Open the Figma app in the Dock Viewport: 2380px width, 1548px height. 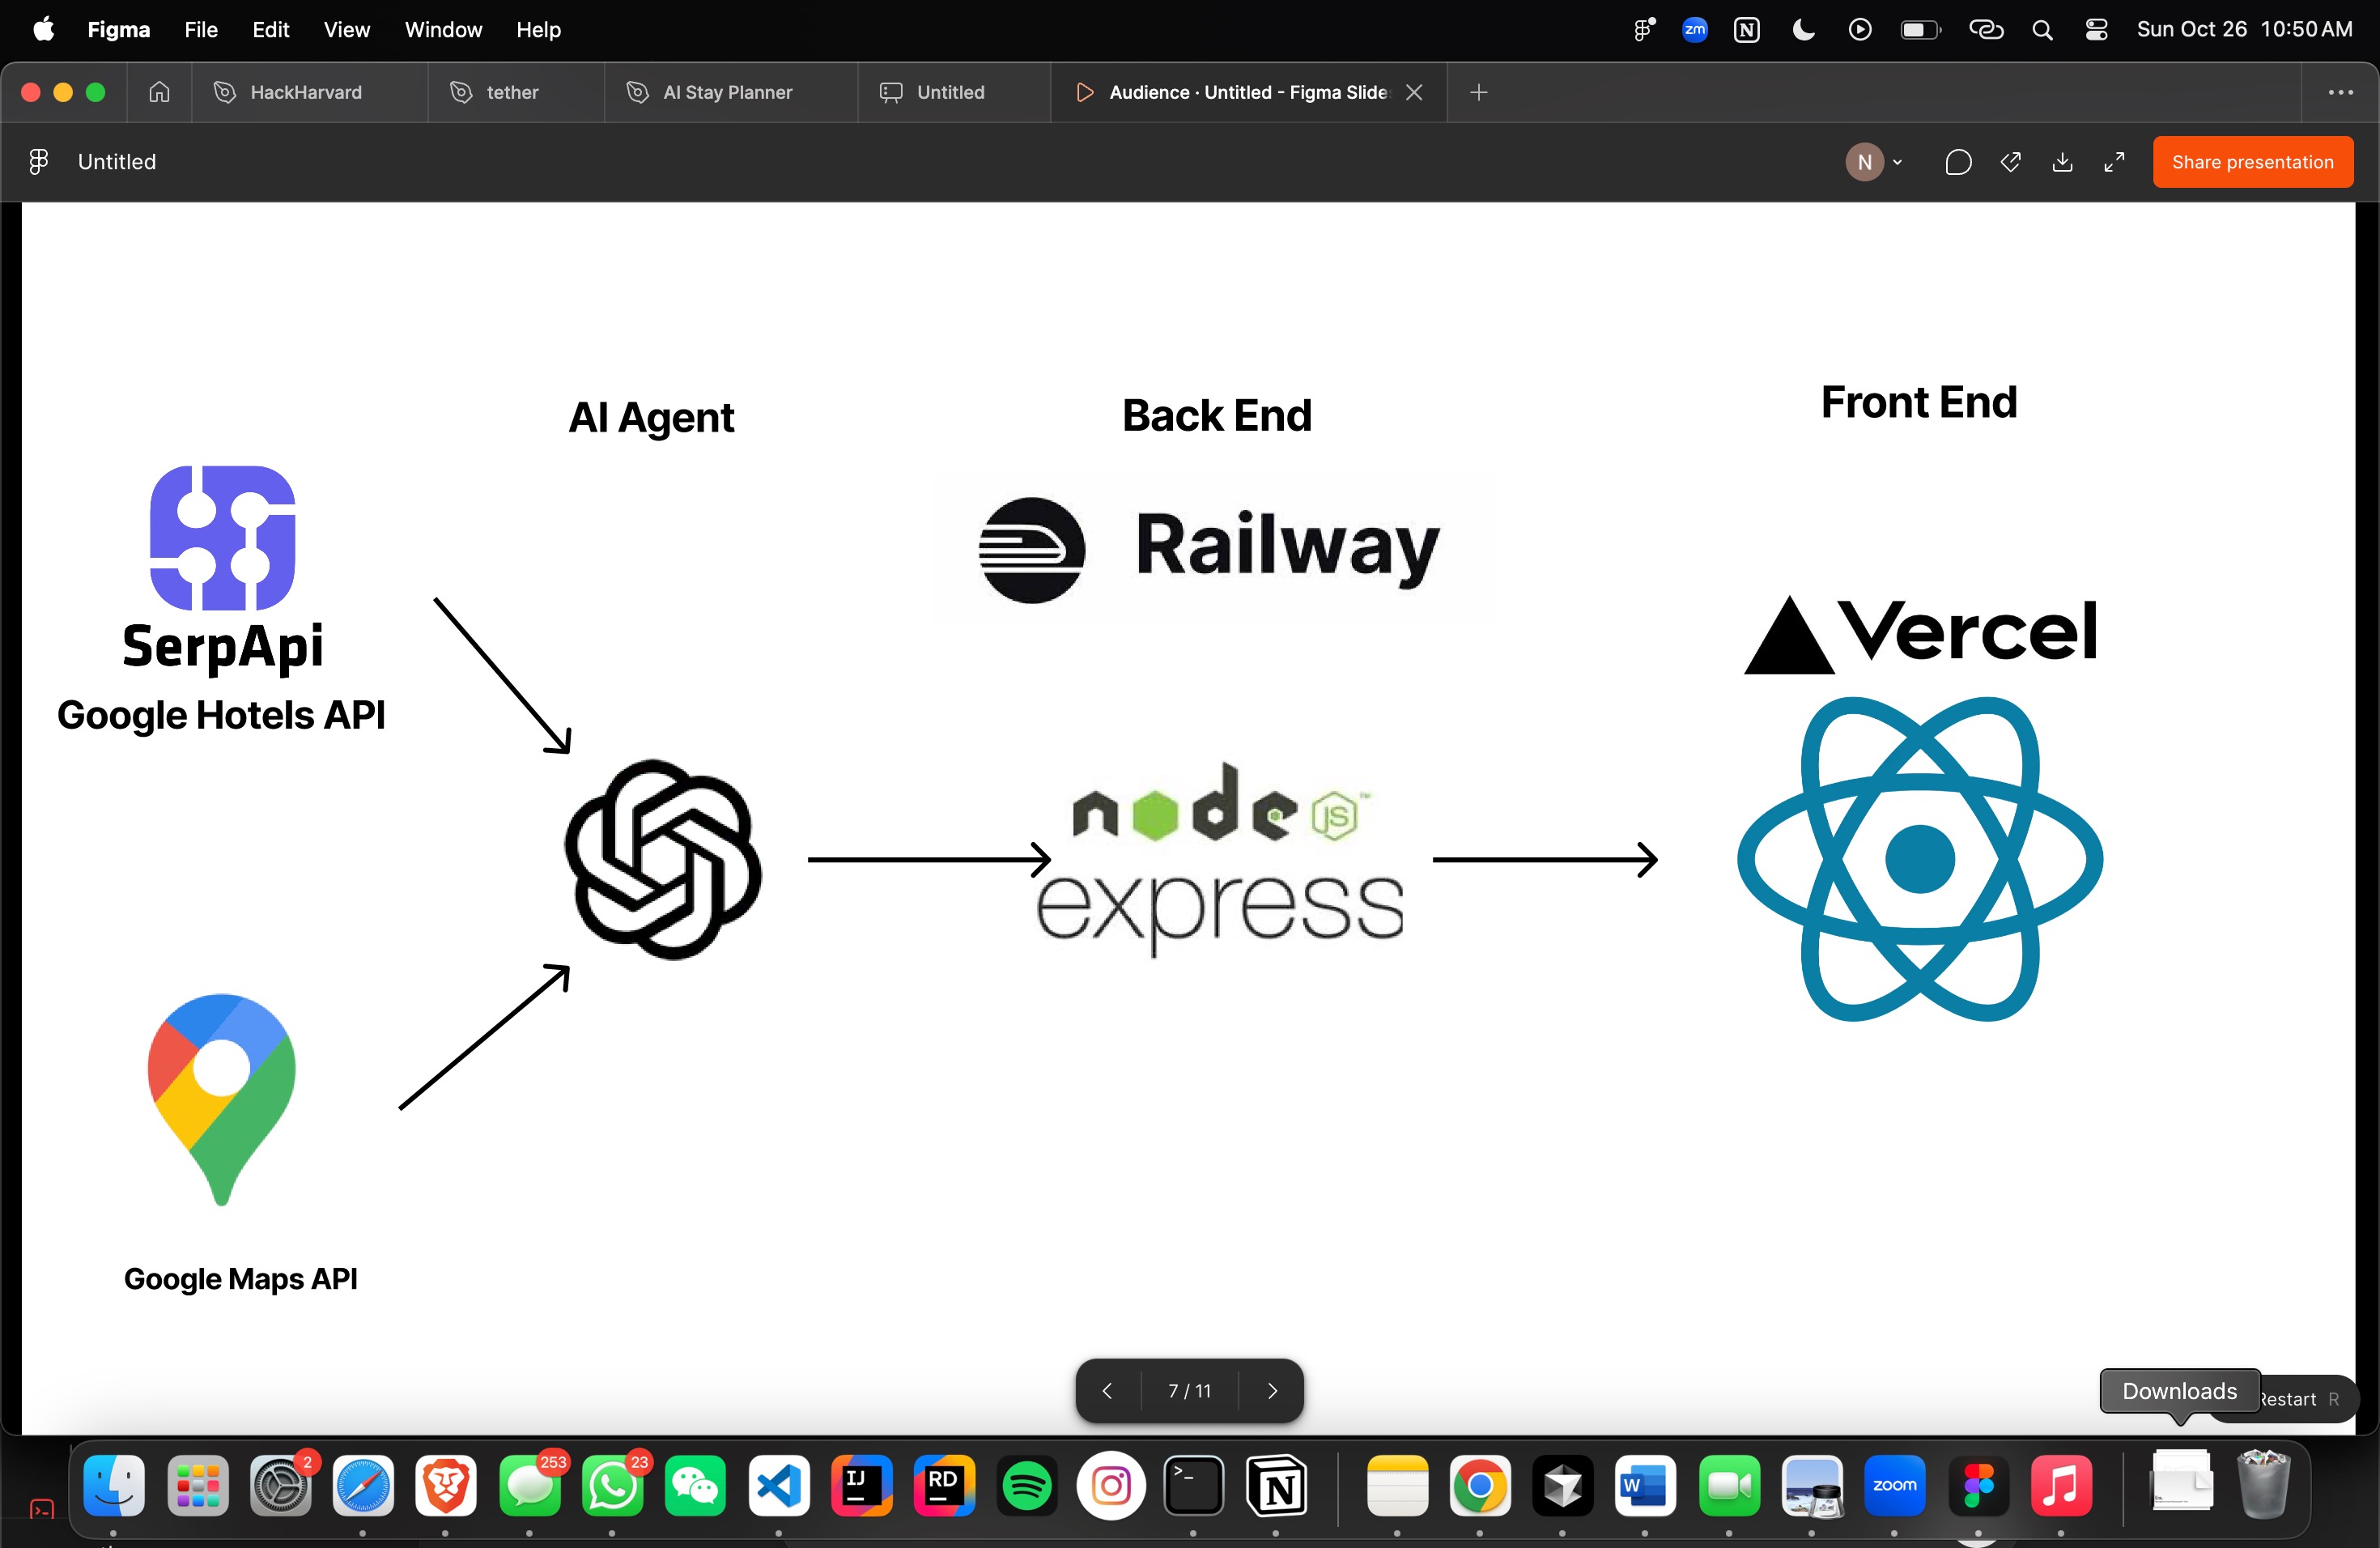[x=1977, y=1486]
